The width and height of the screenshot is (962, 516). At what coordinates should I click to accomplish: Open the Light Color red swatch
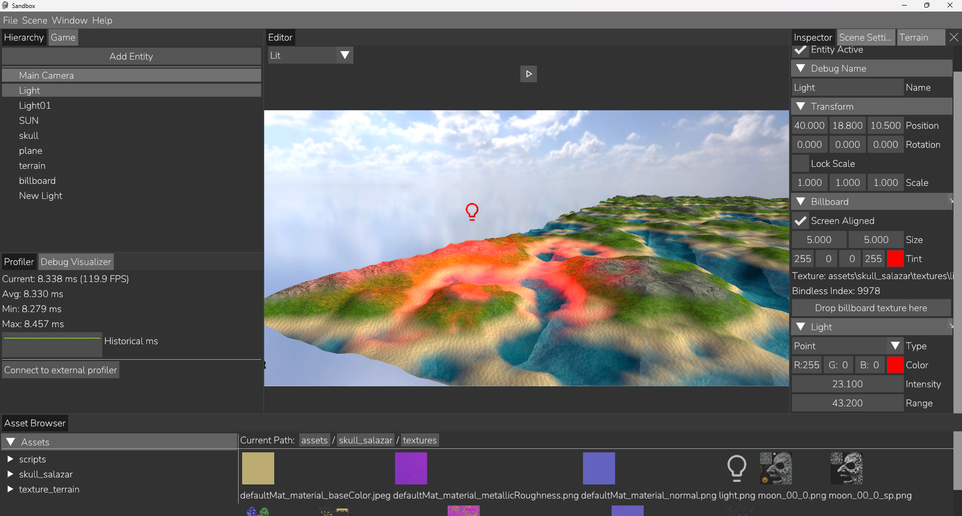[895, 365]
